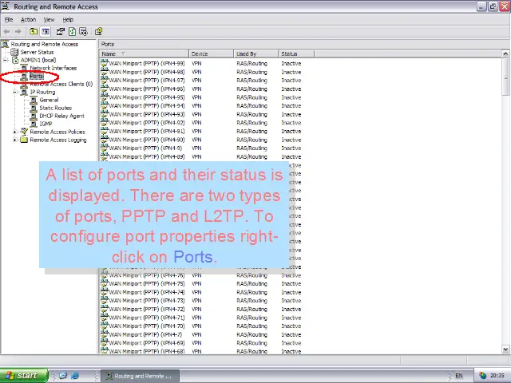511x383 pixels.
Task: Select DHCP Relay Agent tree item
Action: click(61, 116)
